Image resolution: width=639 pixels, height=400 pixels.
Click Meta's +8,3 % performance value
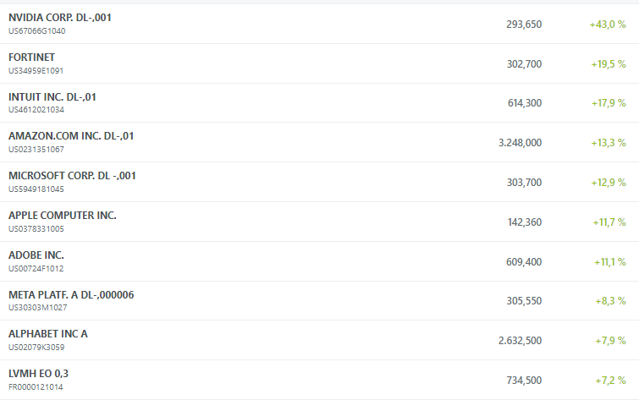pyautogui.click(x=610, y=301)
